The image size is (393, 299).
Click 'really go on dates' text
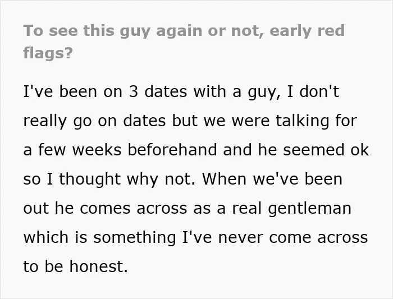pos(94,121)
